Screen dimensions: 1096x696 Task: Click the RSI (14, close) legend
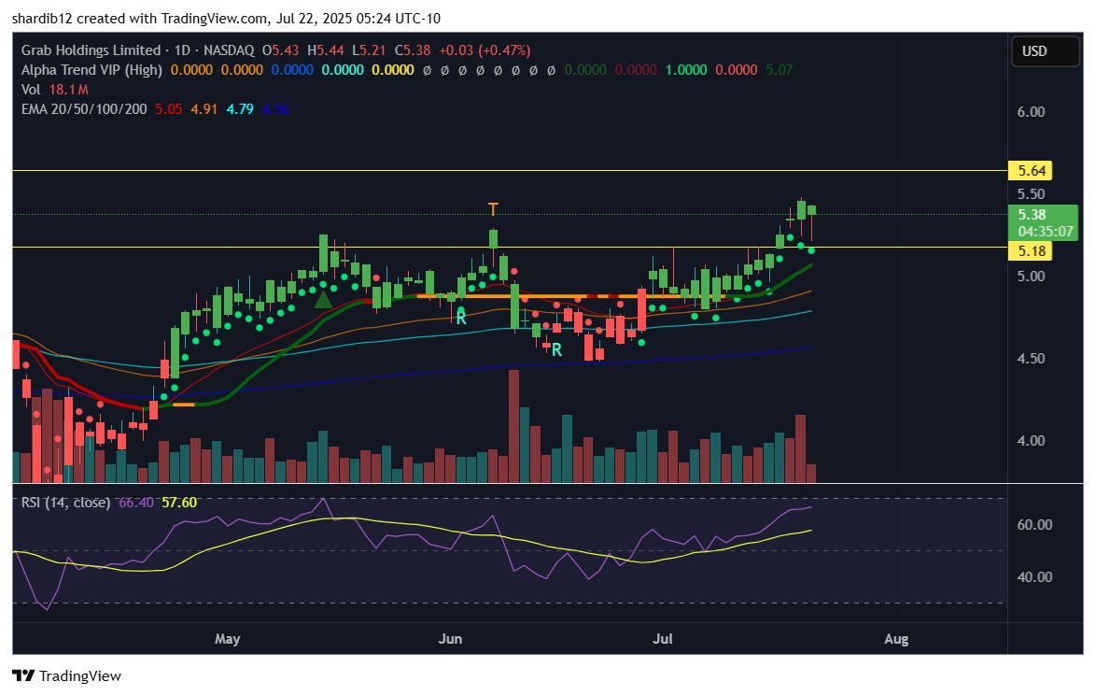[65, 503]
